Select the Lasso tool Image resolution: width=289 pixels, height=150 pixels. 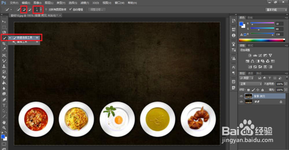point(4,33)
